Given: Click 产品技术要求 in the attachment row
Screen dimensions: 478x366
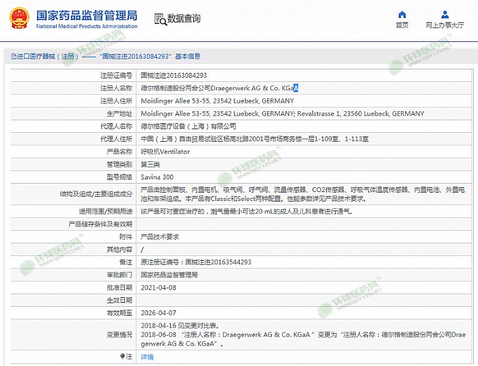Looking at the screenshot, I should click(x=160, y=237).
